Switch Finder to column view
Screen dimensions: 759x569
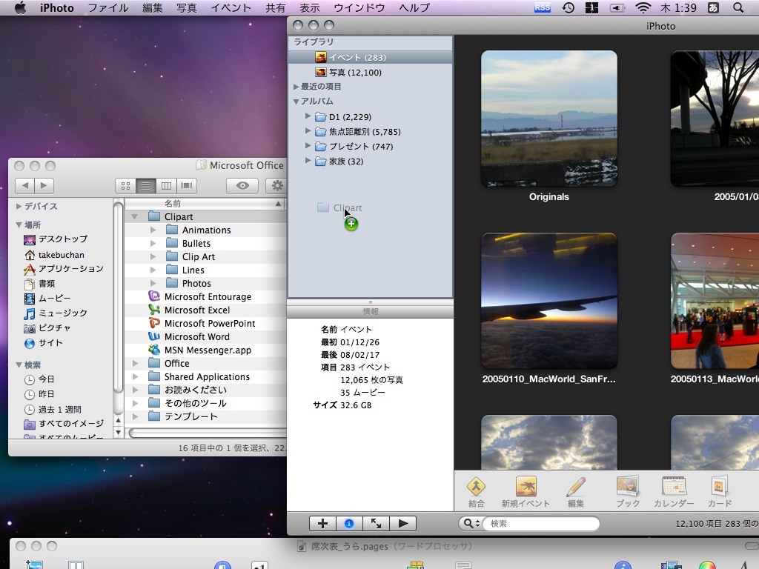(x=166, y=186)
